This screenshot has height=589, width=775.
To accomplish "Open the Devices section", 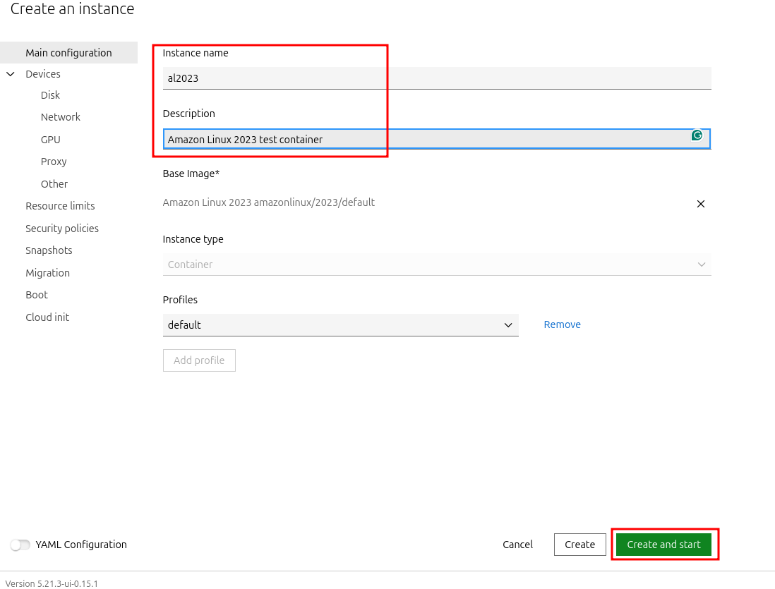I will point(43,74).
